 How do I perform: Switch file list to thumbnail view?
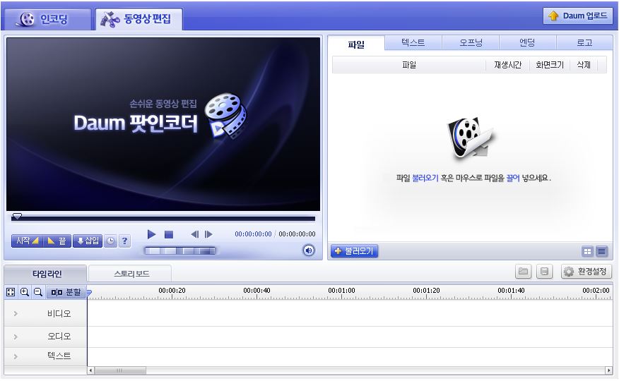click(x=587, y=251)
